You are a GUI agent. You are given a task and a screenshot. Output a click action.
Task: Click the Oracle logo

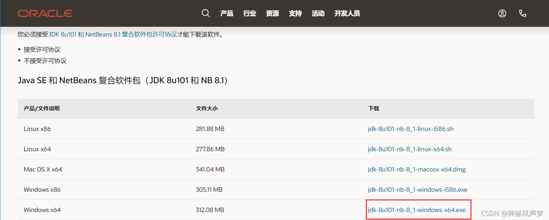pyautogui.click(x=45, y=13)
